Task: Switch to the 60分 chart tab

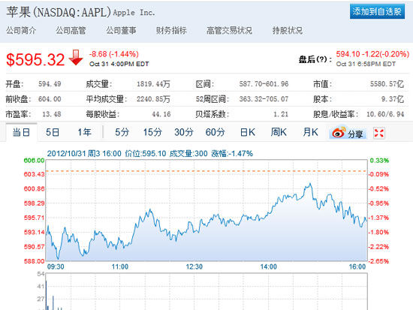Action: tap(216, 132)
